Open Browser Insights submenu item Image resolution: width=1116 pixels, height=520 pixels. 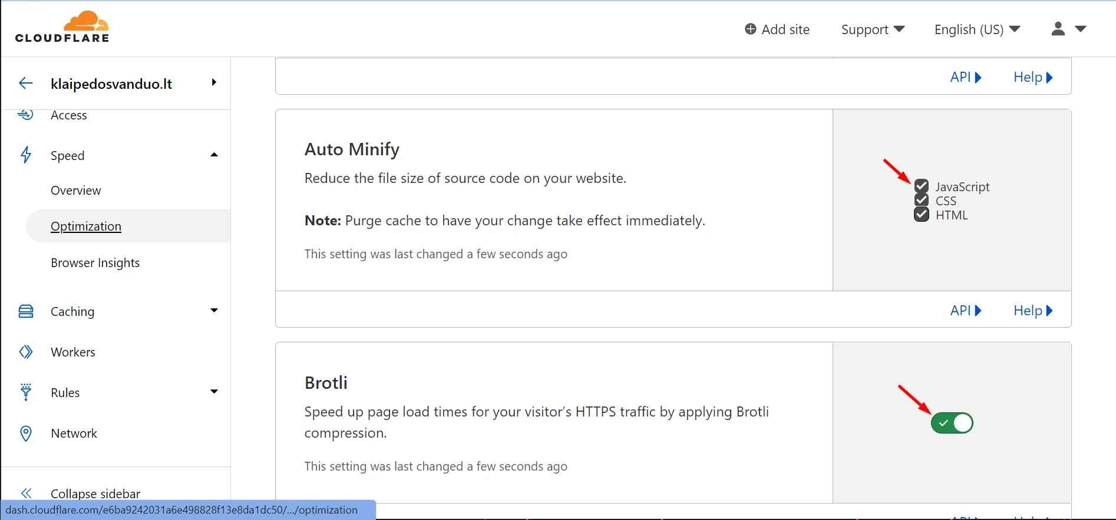pos(95,263)
